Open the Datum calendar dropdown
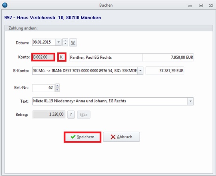 click(59, 42)
